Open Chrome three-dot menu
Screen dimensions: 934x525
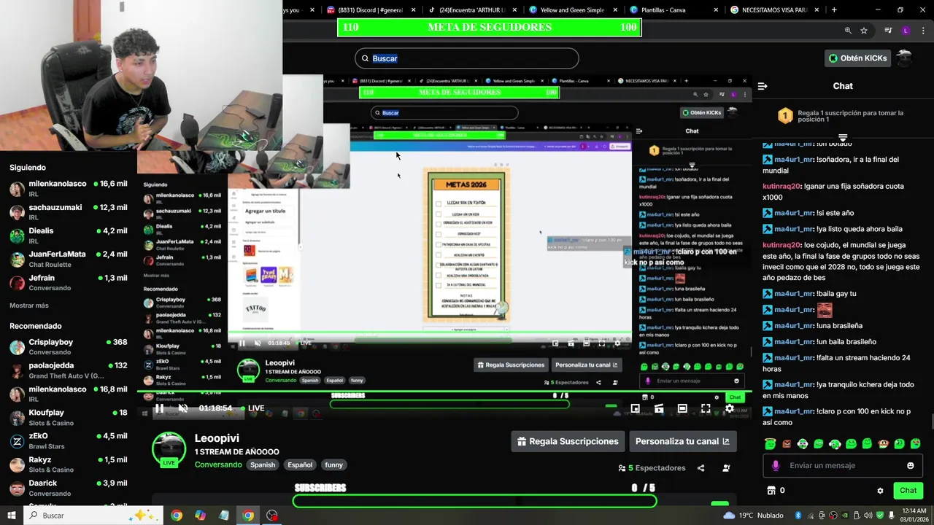point(922,31)
